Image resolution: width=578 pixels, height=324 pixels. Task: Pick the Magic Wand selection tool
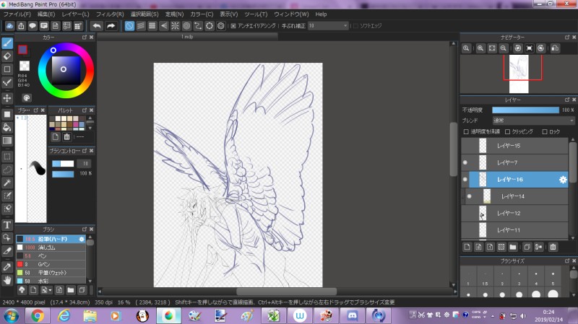click(x=7, y=183)
